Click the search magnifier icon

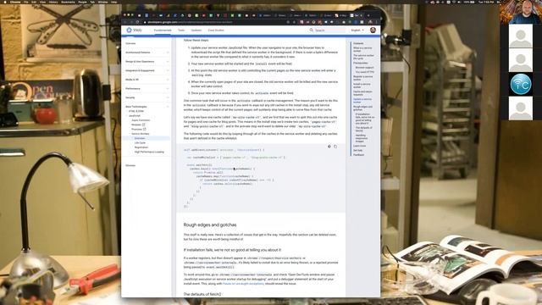pyautogui.click(x=311, y=30)
